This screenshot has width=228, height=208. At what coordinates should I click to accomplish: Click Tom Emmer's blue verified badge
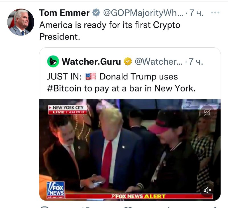(96, 13)
